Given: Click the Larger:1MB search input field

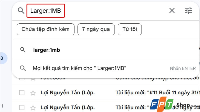Looking at the screenshot, I should 46,11.
